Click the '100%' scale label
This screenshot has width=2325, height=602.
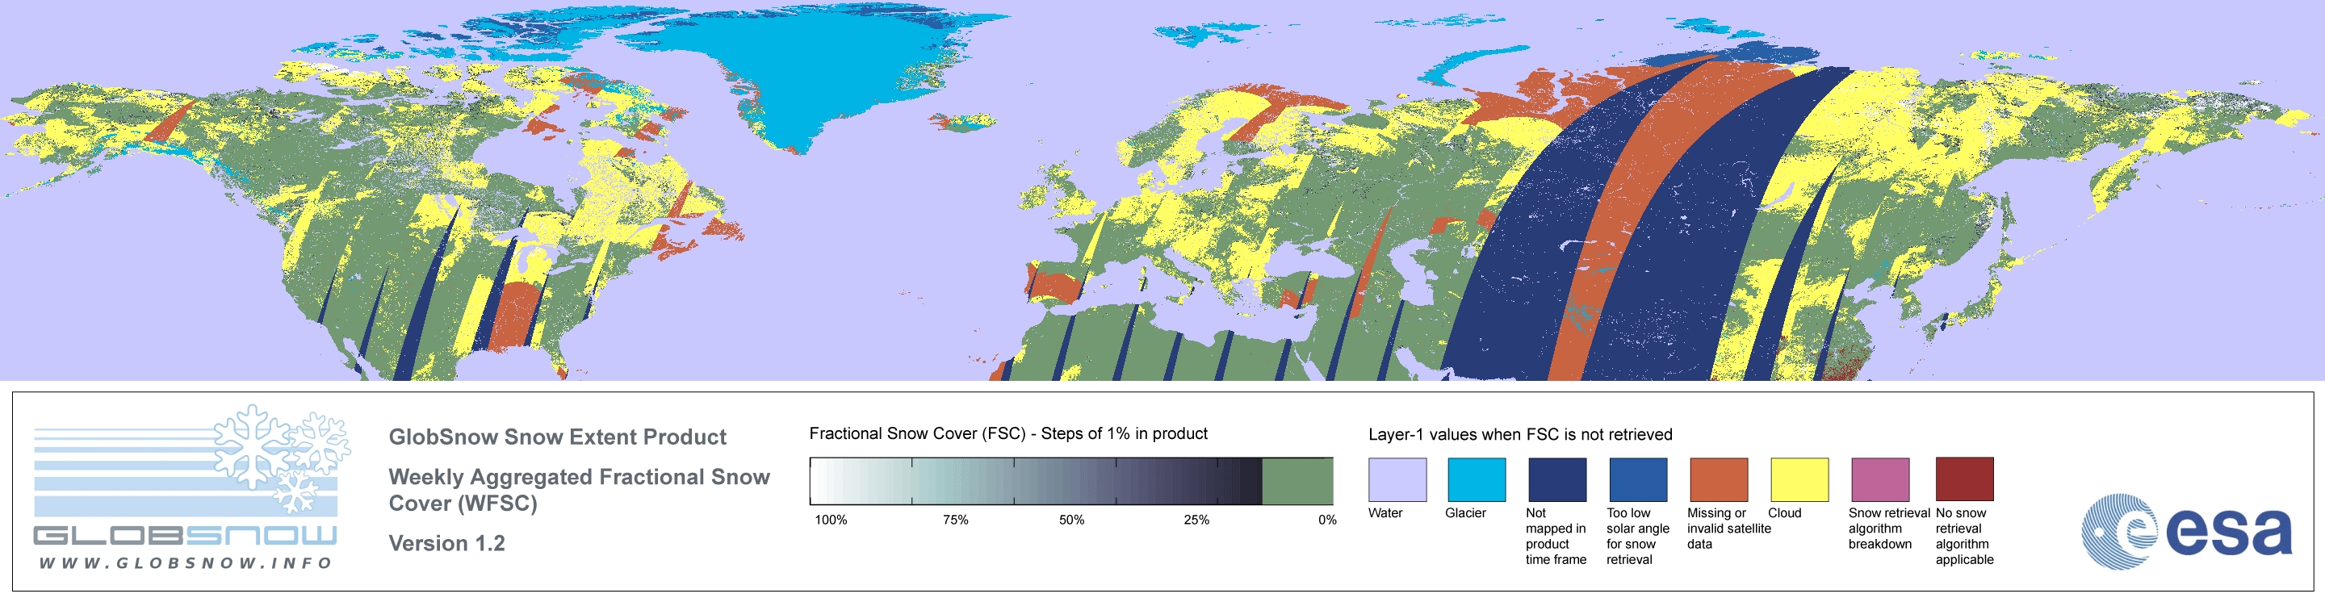(832, 520)
